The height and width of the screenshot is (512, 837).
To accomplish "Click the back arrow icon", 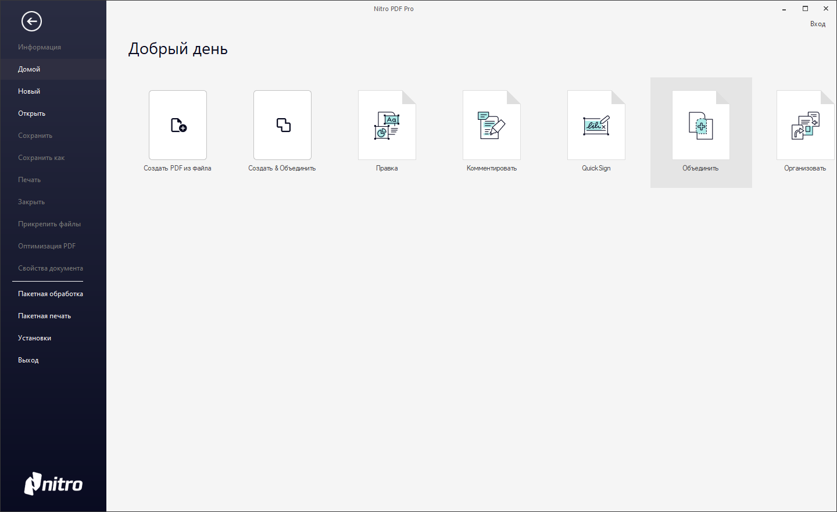I will (31, 22).
